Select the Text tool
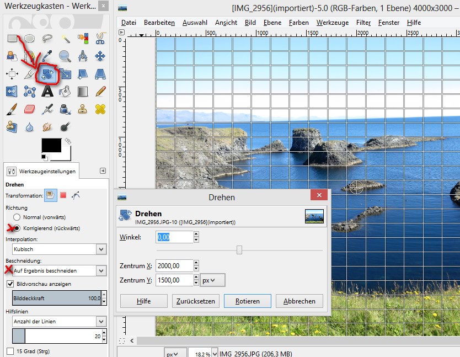 (47, 91)
